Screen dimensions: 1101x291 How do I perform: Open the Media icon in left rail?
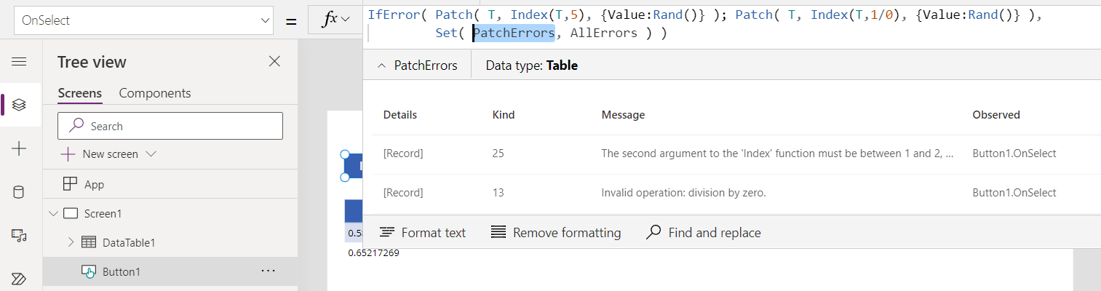[20, 235]
